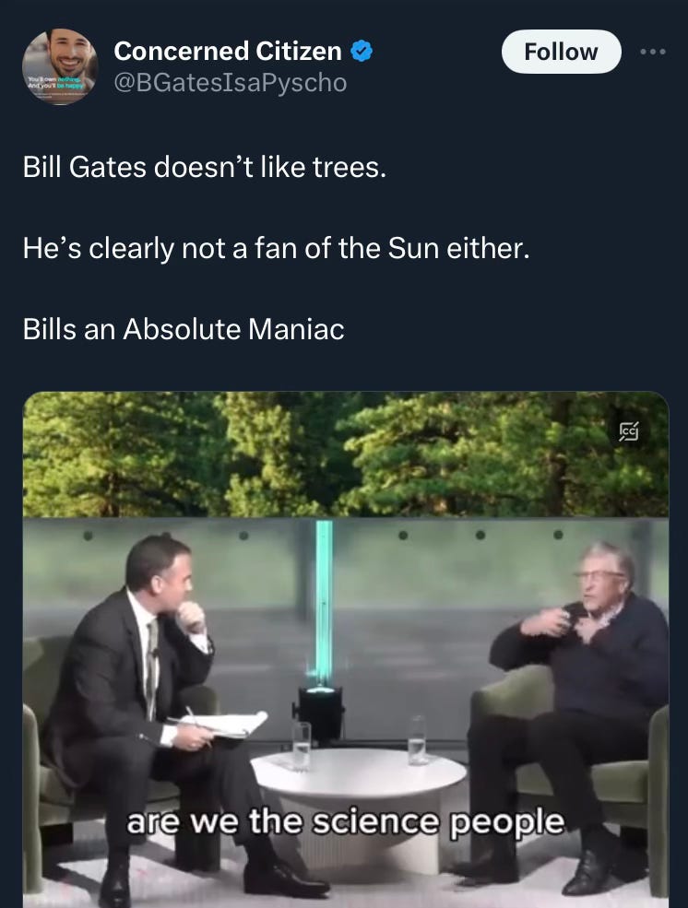Click the right water glass on table
This screenshot has height=908, width=688.
tap(417, 740)
